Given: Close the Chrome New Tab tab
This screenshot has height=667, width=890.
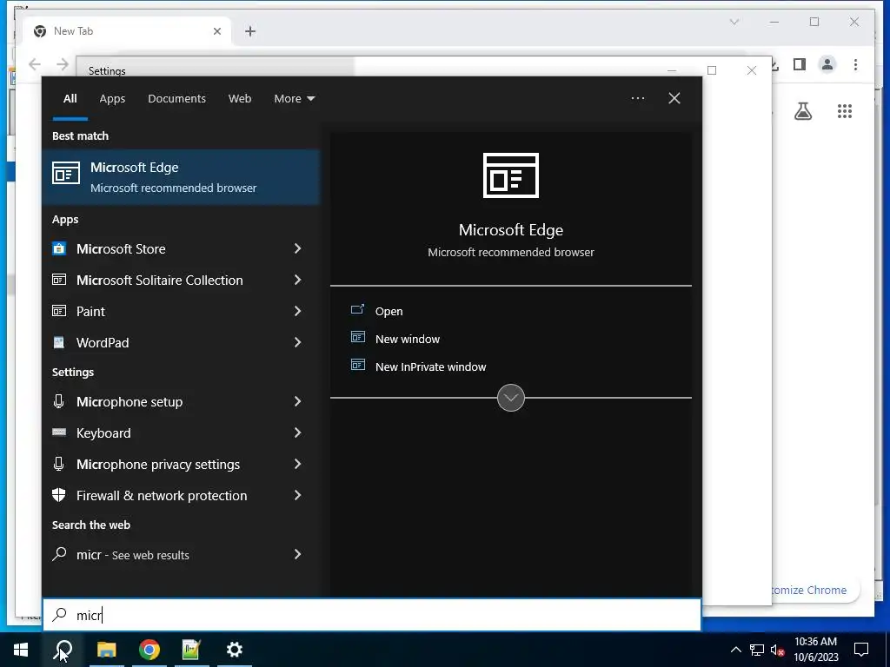Looking at the screenshot, I should click(x=216, y=31).
